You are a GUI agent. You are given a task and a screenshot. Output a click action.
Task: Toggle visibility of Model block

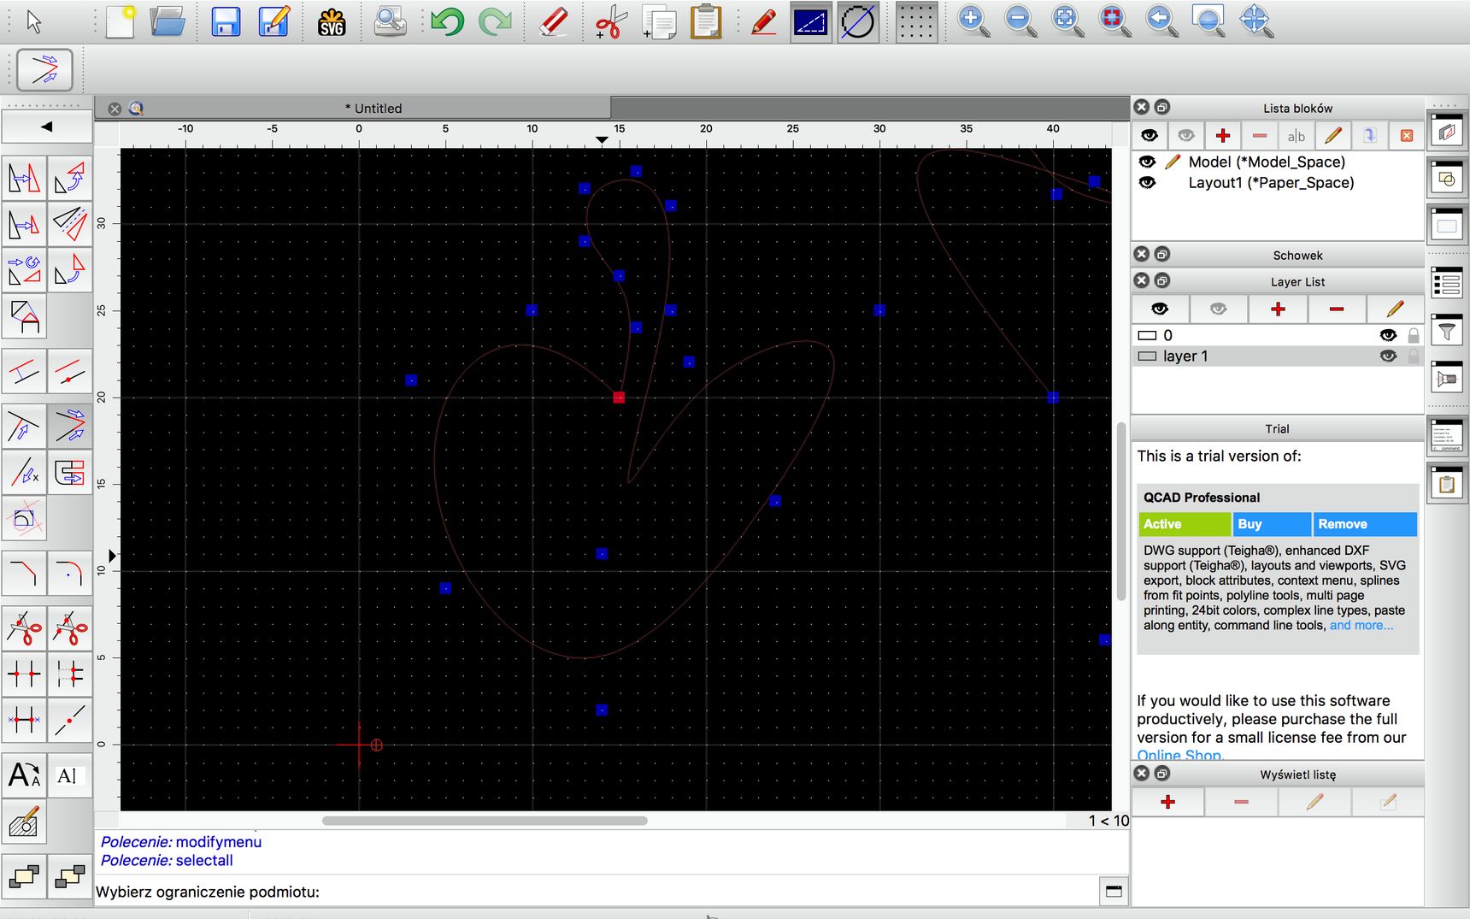point(1147,162)
